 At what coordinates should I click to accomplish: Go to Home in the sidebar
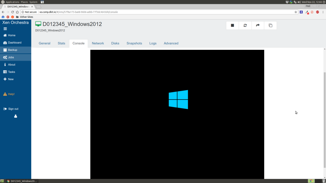coord(16,35)
